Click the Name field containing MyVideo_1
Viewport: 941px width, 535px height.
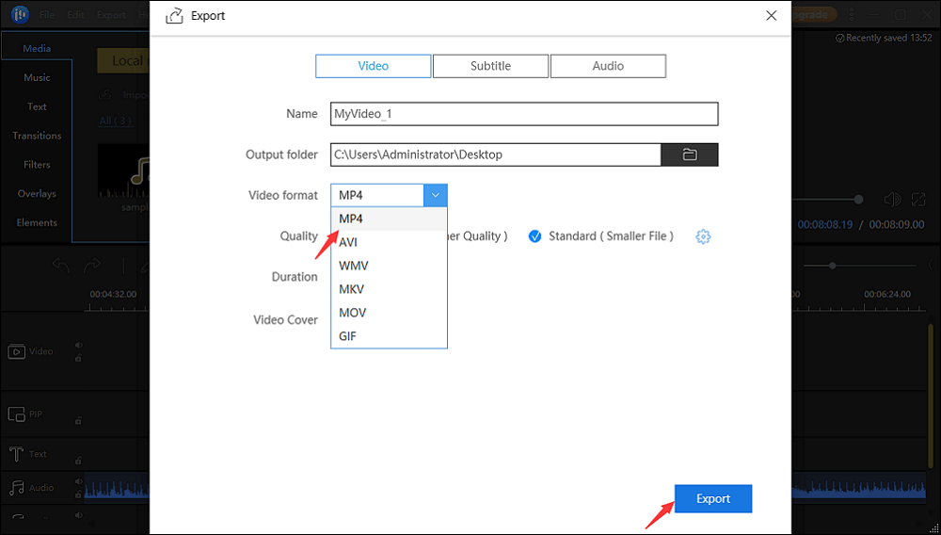point(524,114)
